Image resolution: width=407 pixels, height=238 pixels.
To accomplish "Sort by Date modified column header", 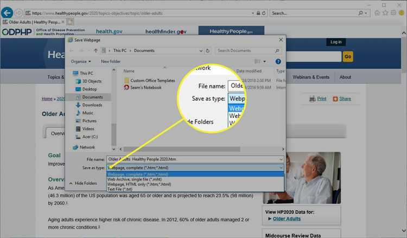I will pos(249,71).
